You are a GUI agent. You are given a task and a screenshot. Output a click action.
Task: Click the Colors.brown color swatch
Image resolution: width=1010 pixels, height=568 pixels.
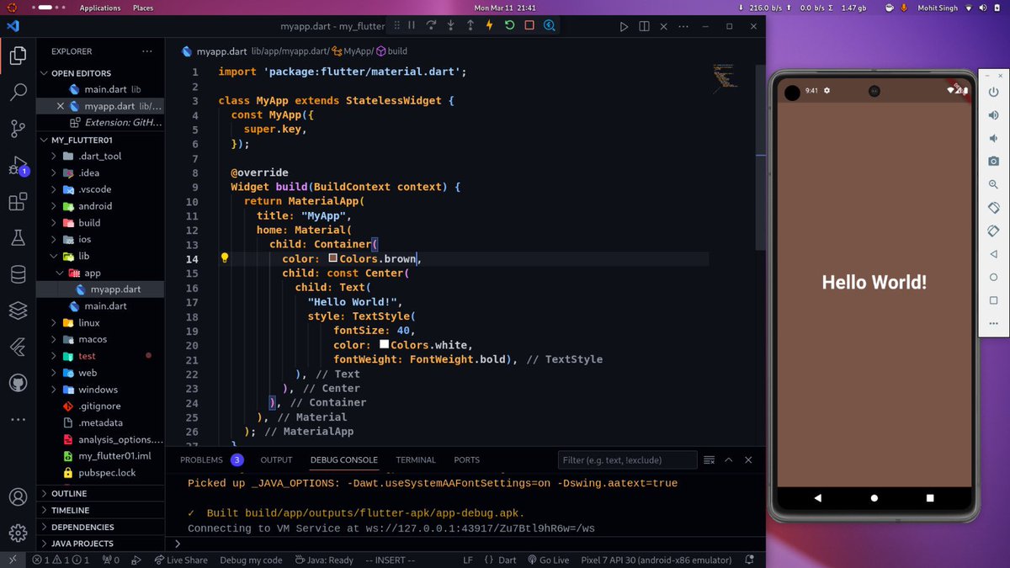click(x=332, y=258)
